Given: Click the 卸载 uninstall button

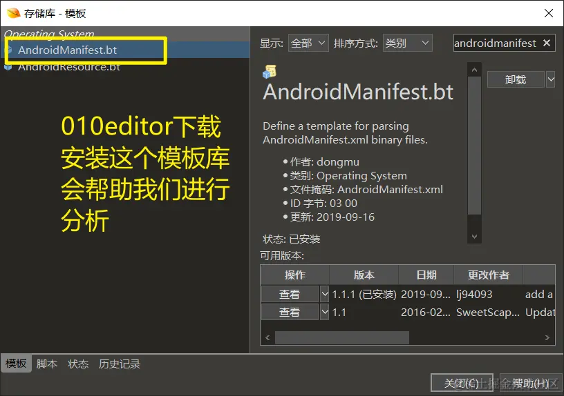Looking at the screenshot, I should [516, 79].
